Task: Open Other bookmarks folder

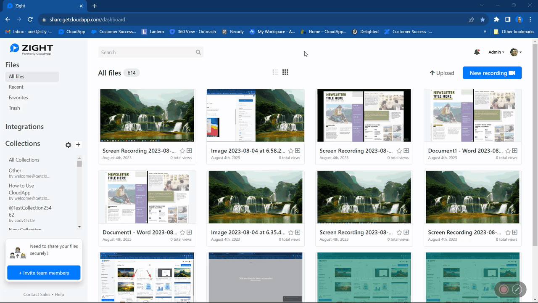Action: point(514,32)
